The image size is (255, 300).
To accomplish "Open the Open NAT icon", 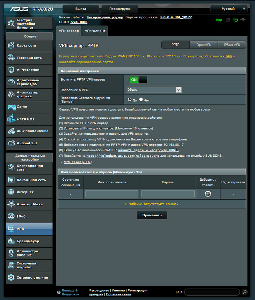I will (11, 119).
